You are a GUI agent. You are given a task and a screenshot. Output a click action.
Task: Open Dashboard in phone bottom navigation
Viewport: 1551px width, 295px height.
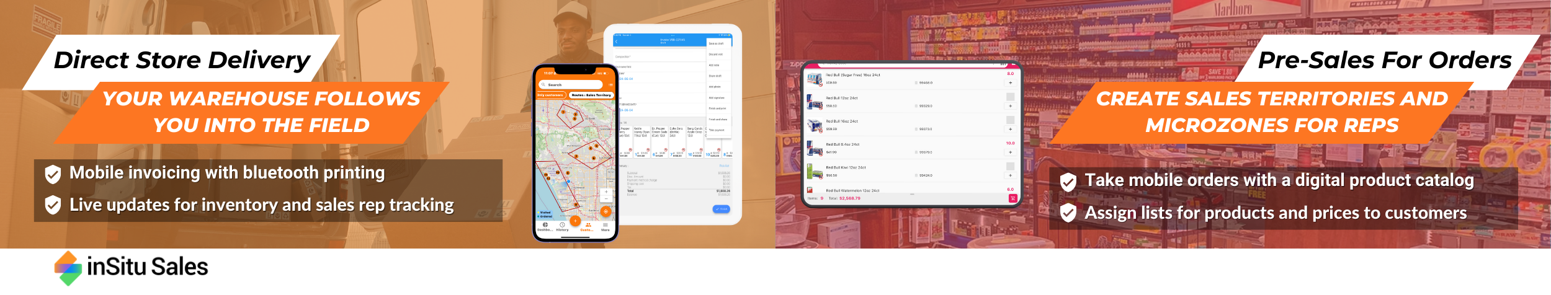545,227
